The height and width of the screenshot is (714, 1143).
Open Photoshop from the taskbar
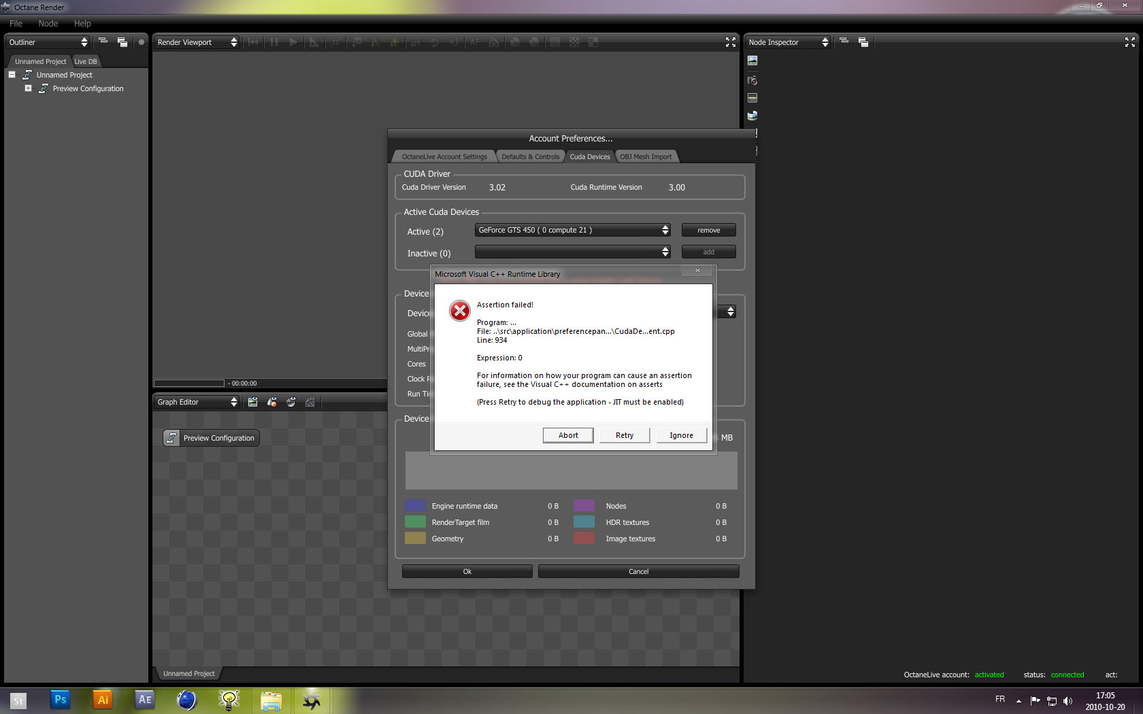click(61, 700)
